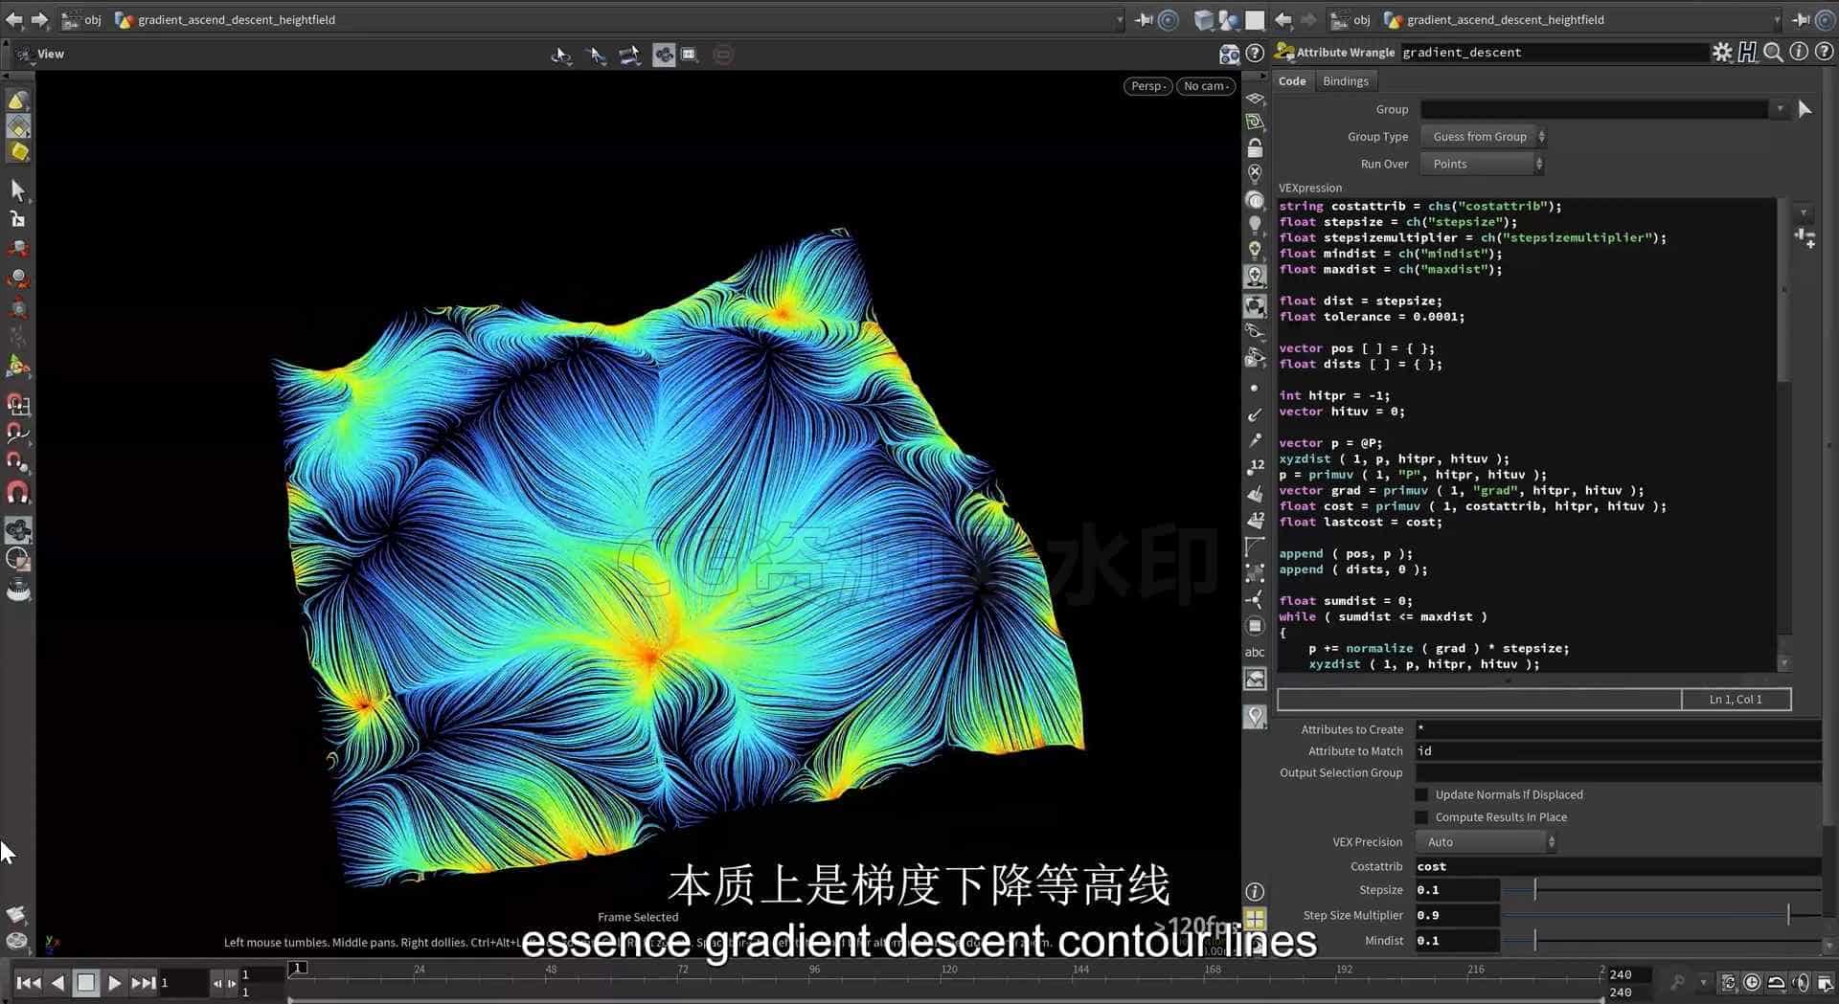Open Run Over Points dropdown
This screenshot has width=1839, height=1004.
[x=1483, y=164]
